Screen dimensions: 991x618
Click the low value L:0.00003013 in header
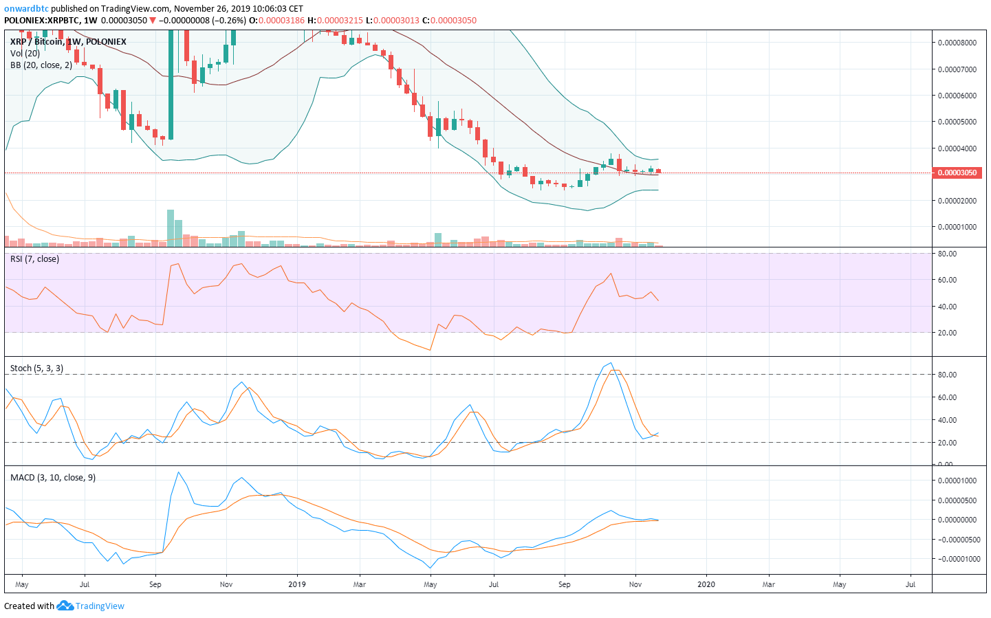392,20
